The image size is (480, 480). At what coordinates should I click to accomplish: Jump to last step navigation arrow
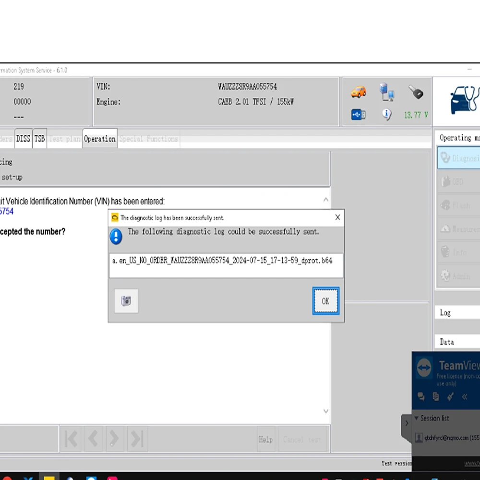137,439
